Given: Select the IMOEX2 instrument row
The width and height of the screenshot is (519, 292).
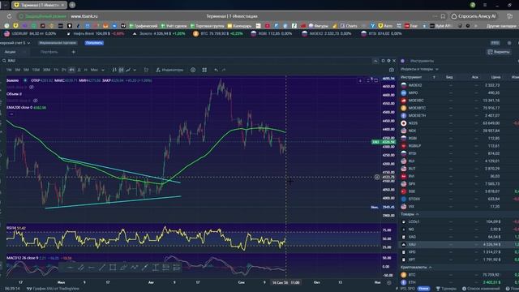Looking at the screenshot, I should [x=458, y=85].
